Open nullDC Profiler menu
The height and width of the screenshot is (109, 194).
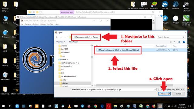tap(50, 24)
